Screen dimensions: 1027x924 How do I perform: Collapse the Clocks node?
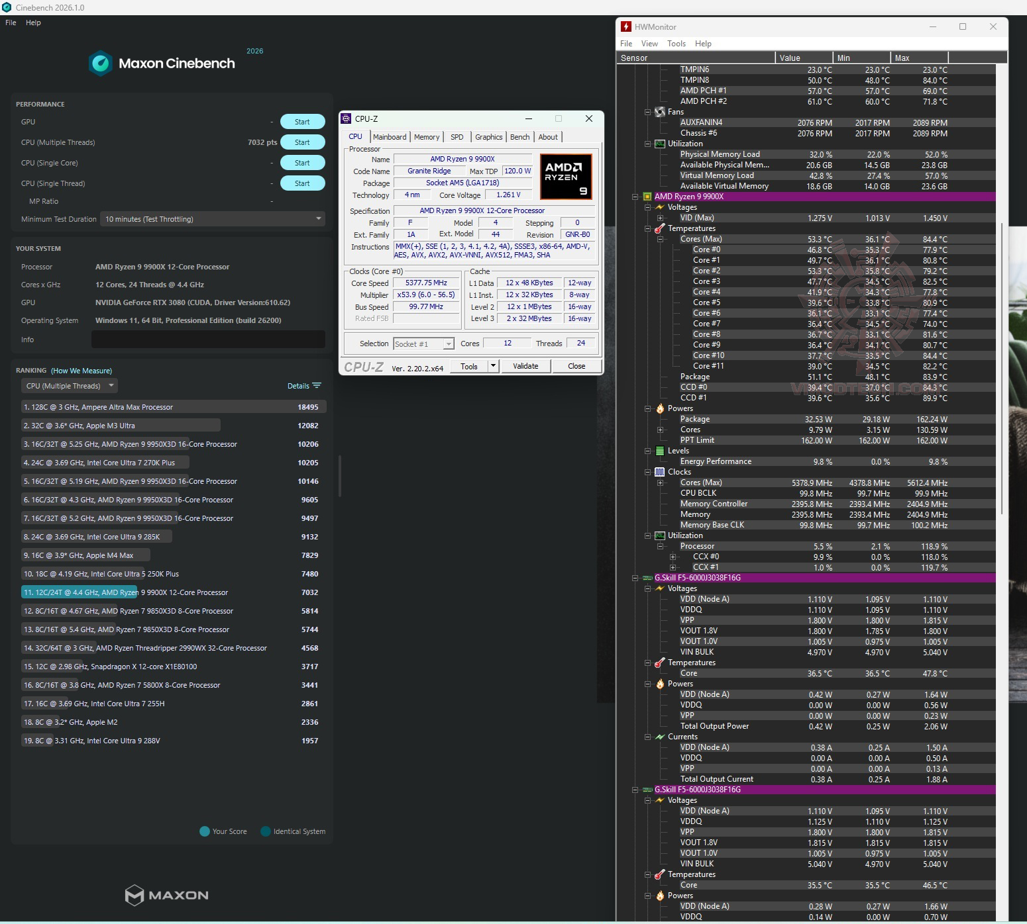pos(647,472)
